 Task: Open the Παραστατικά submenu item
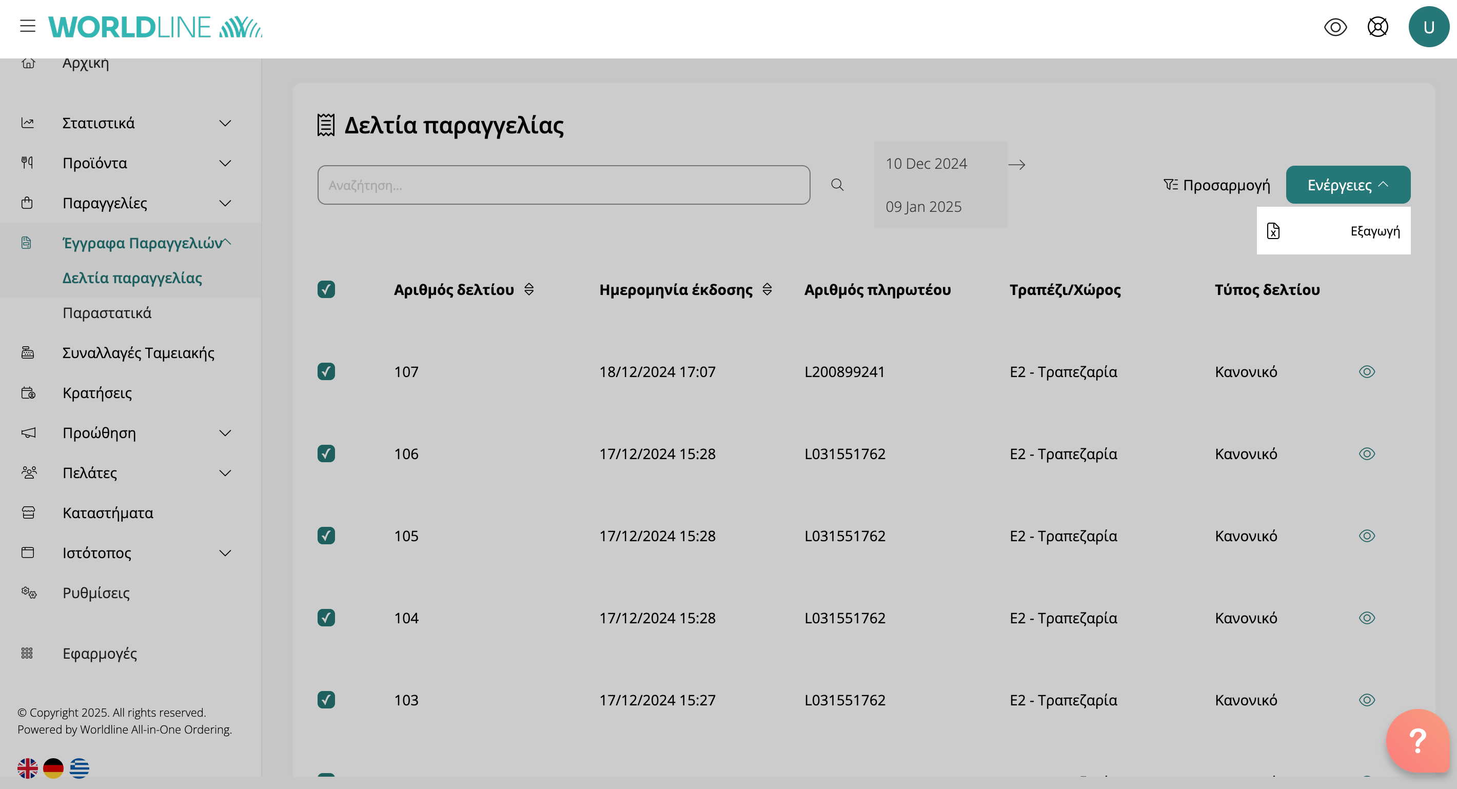(107, 313)
